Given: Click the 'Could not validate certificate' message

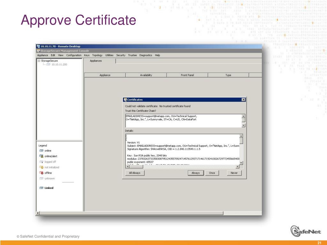Looking at the screenshot, I should click(x=158, y=106).
